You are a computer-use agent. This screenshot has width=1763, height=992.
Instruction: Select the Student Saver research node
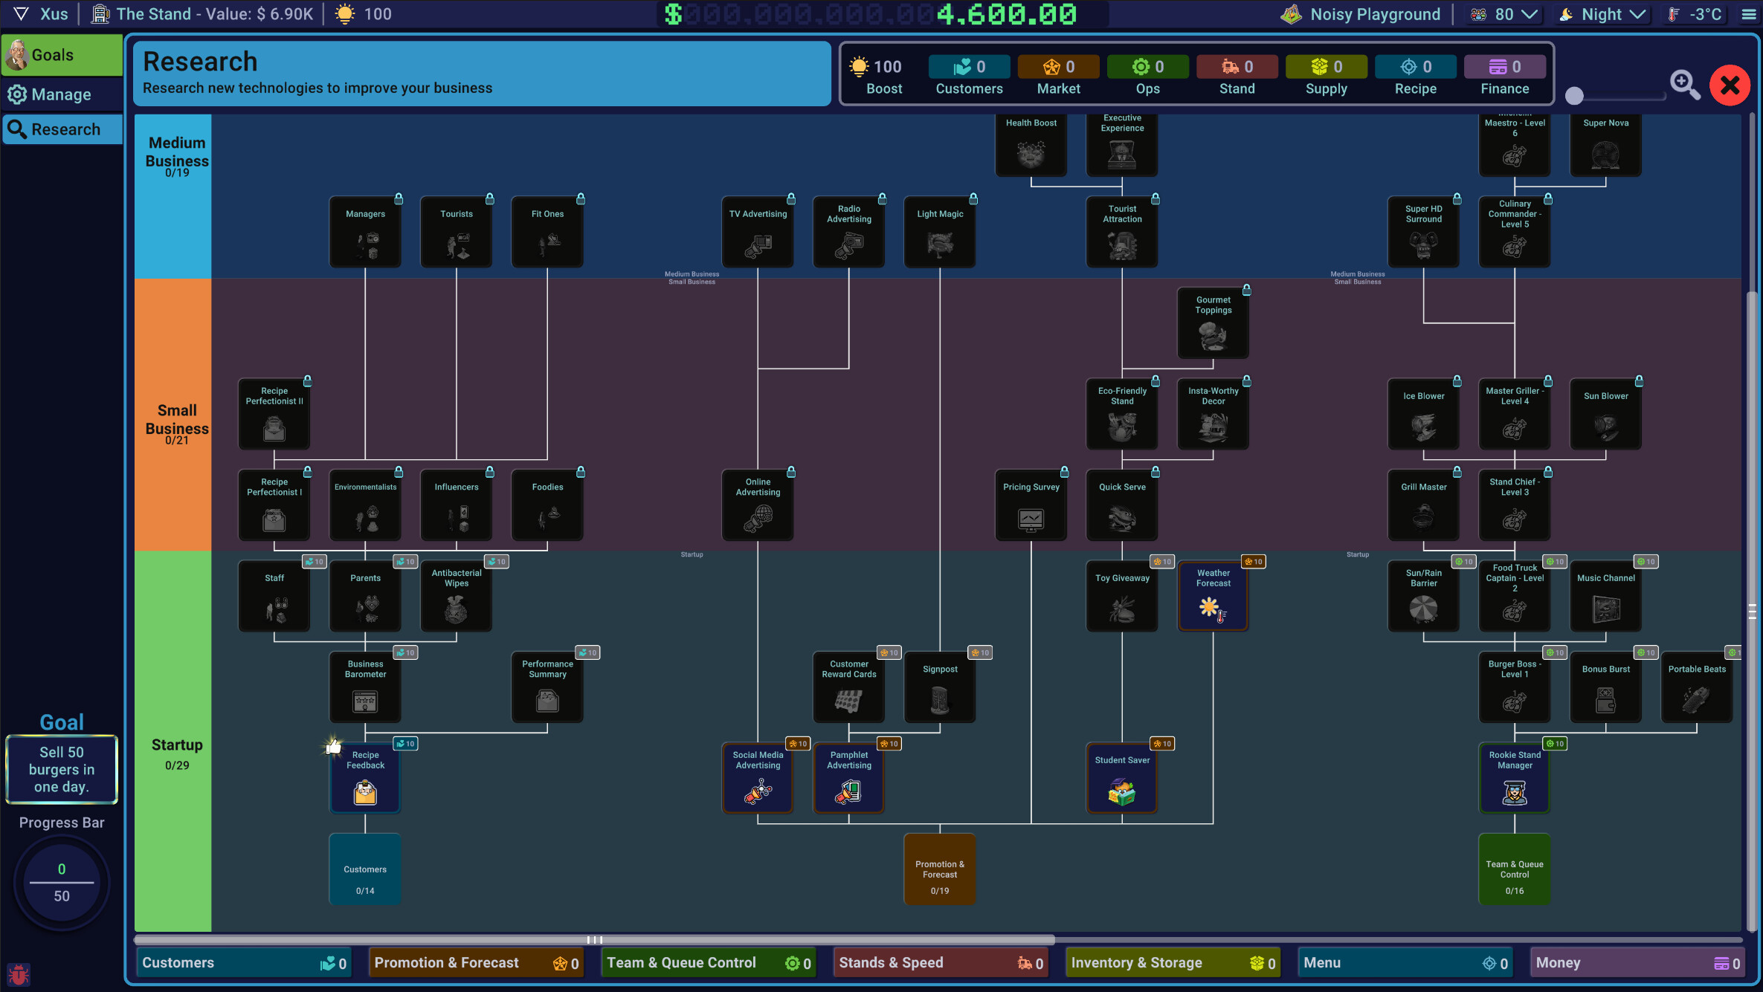click(x=1121, y=778)
